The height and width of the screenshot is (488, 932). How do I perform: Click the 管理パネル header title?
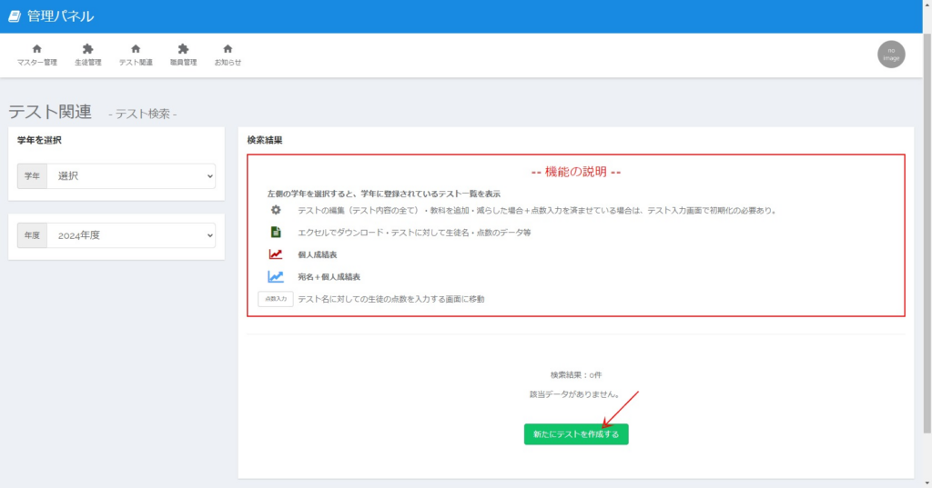pos(60,16)
